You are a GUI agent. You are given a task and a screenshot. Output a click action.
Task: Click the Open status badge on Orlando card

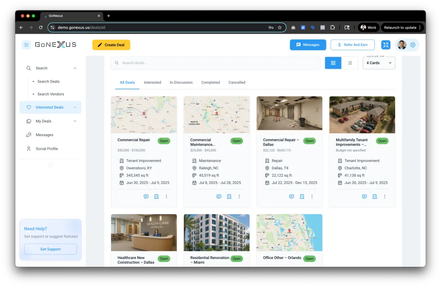(x=309, y=259)
